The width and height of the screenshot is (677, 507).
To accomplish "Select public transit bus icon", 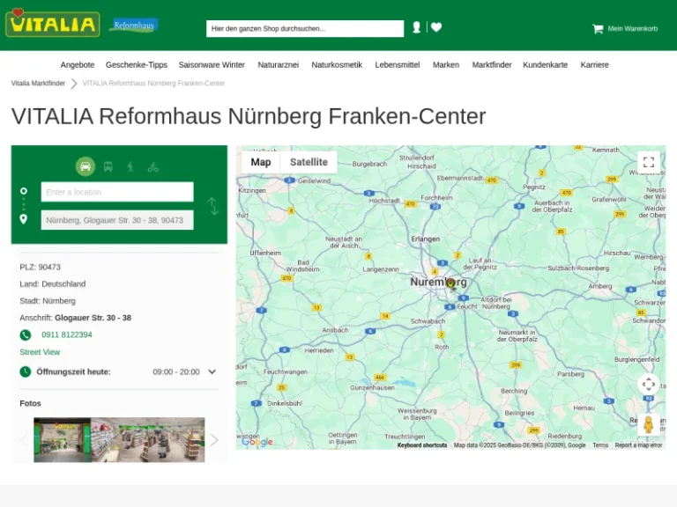I will [108, 166].
